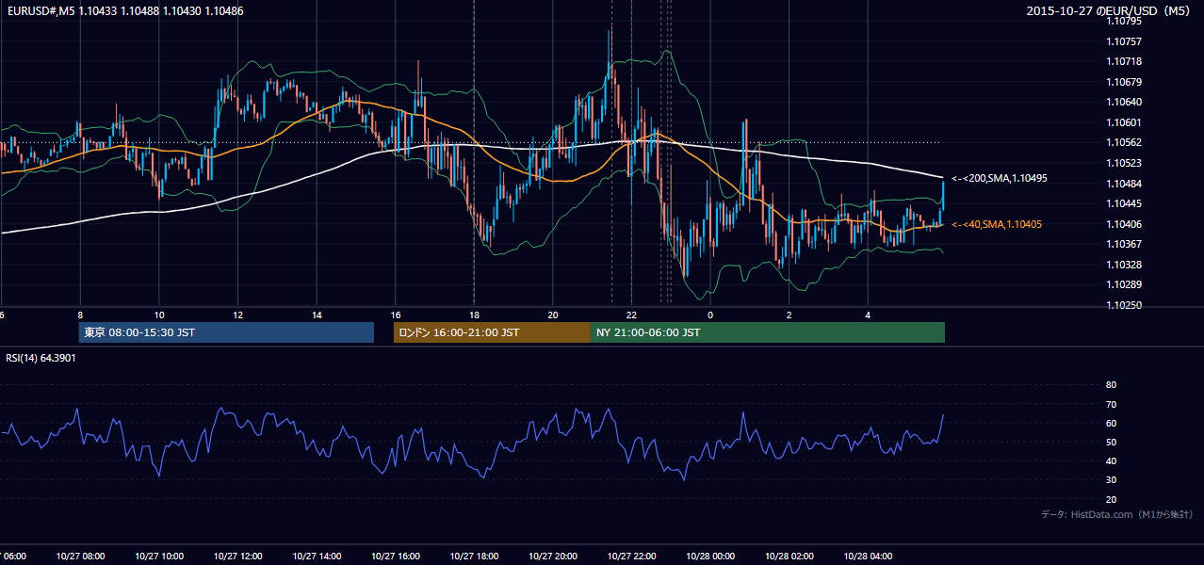Click the date label 10/27 08:00
Viewport: 1204px width, 565px height.
coord(80,557)
